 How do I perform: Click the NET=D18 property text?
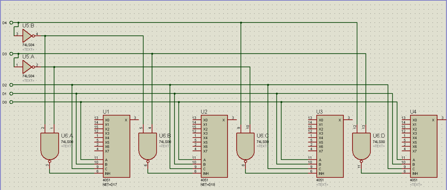tap(208, 185)
